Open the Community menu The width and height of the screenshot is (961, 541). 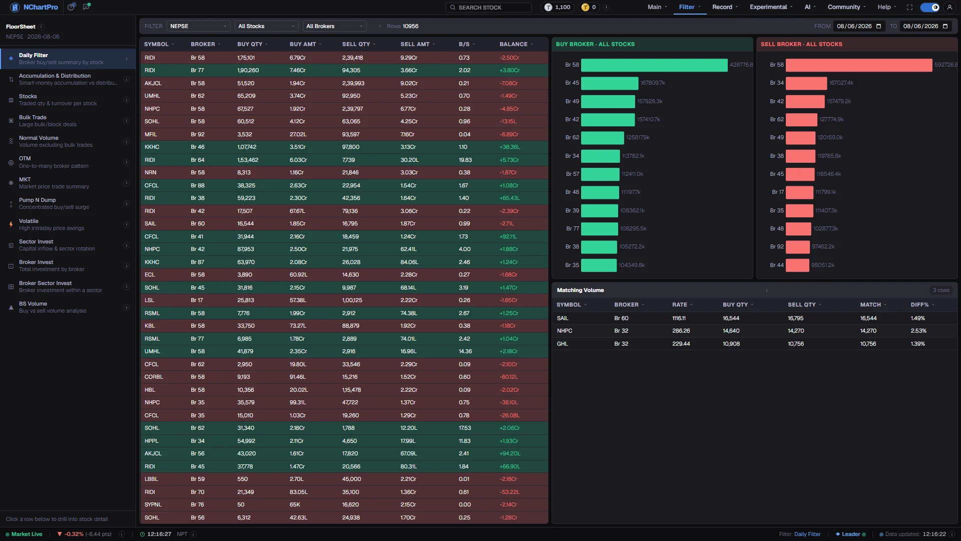[x=846, y=7]
